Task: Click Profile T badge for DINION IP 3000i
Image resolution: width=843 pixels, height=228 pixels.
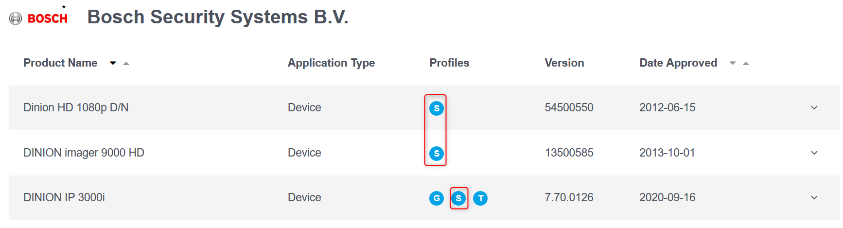Action: click(x=480, y=198)
